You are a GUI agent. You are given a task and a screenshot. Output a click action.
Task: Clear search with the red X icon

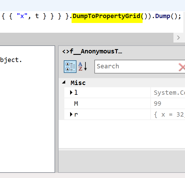click(x=182, y=67)
